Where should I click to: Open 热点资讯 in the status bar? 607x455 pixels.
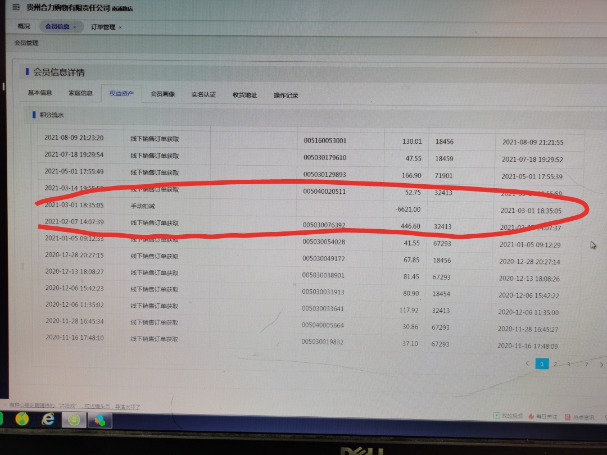point(579,417)
